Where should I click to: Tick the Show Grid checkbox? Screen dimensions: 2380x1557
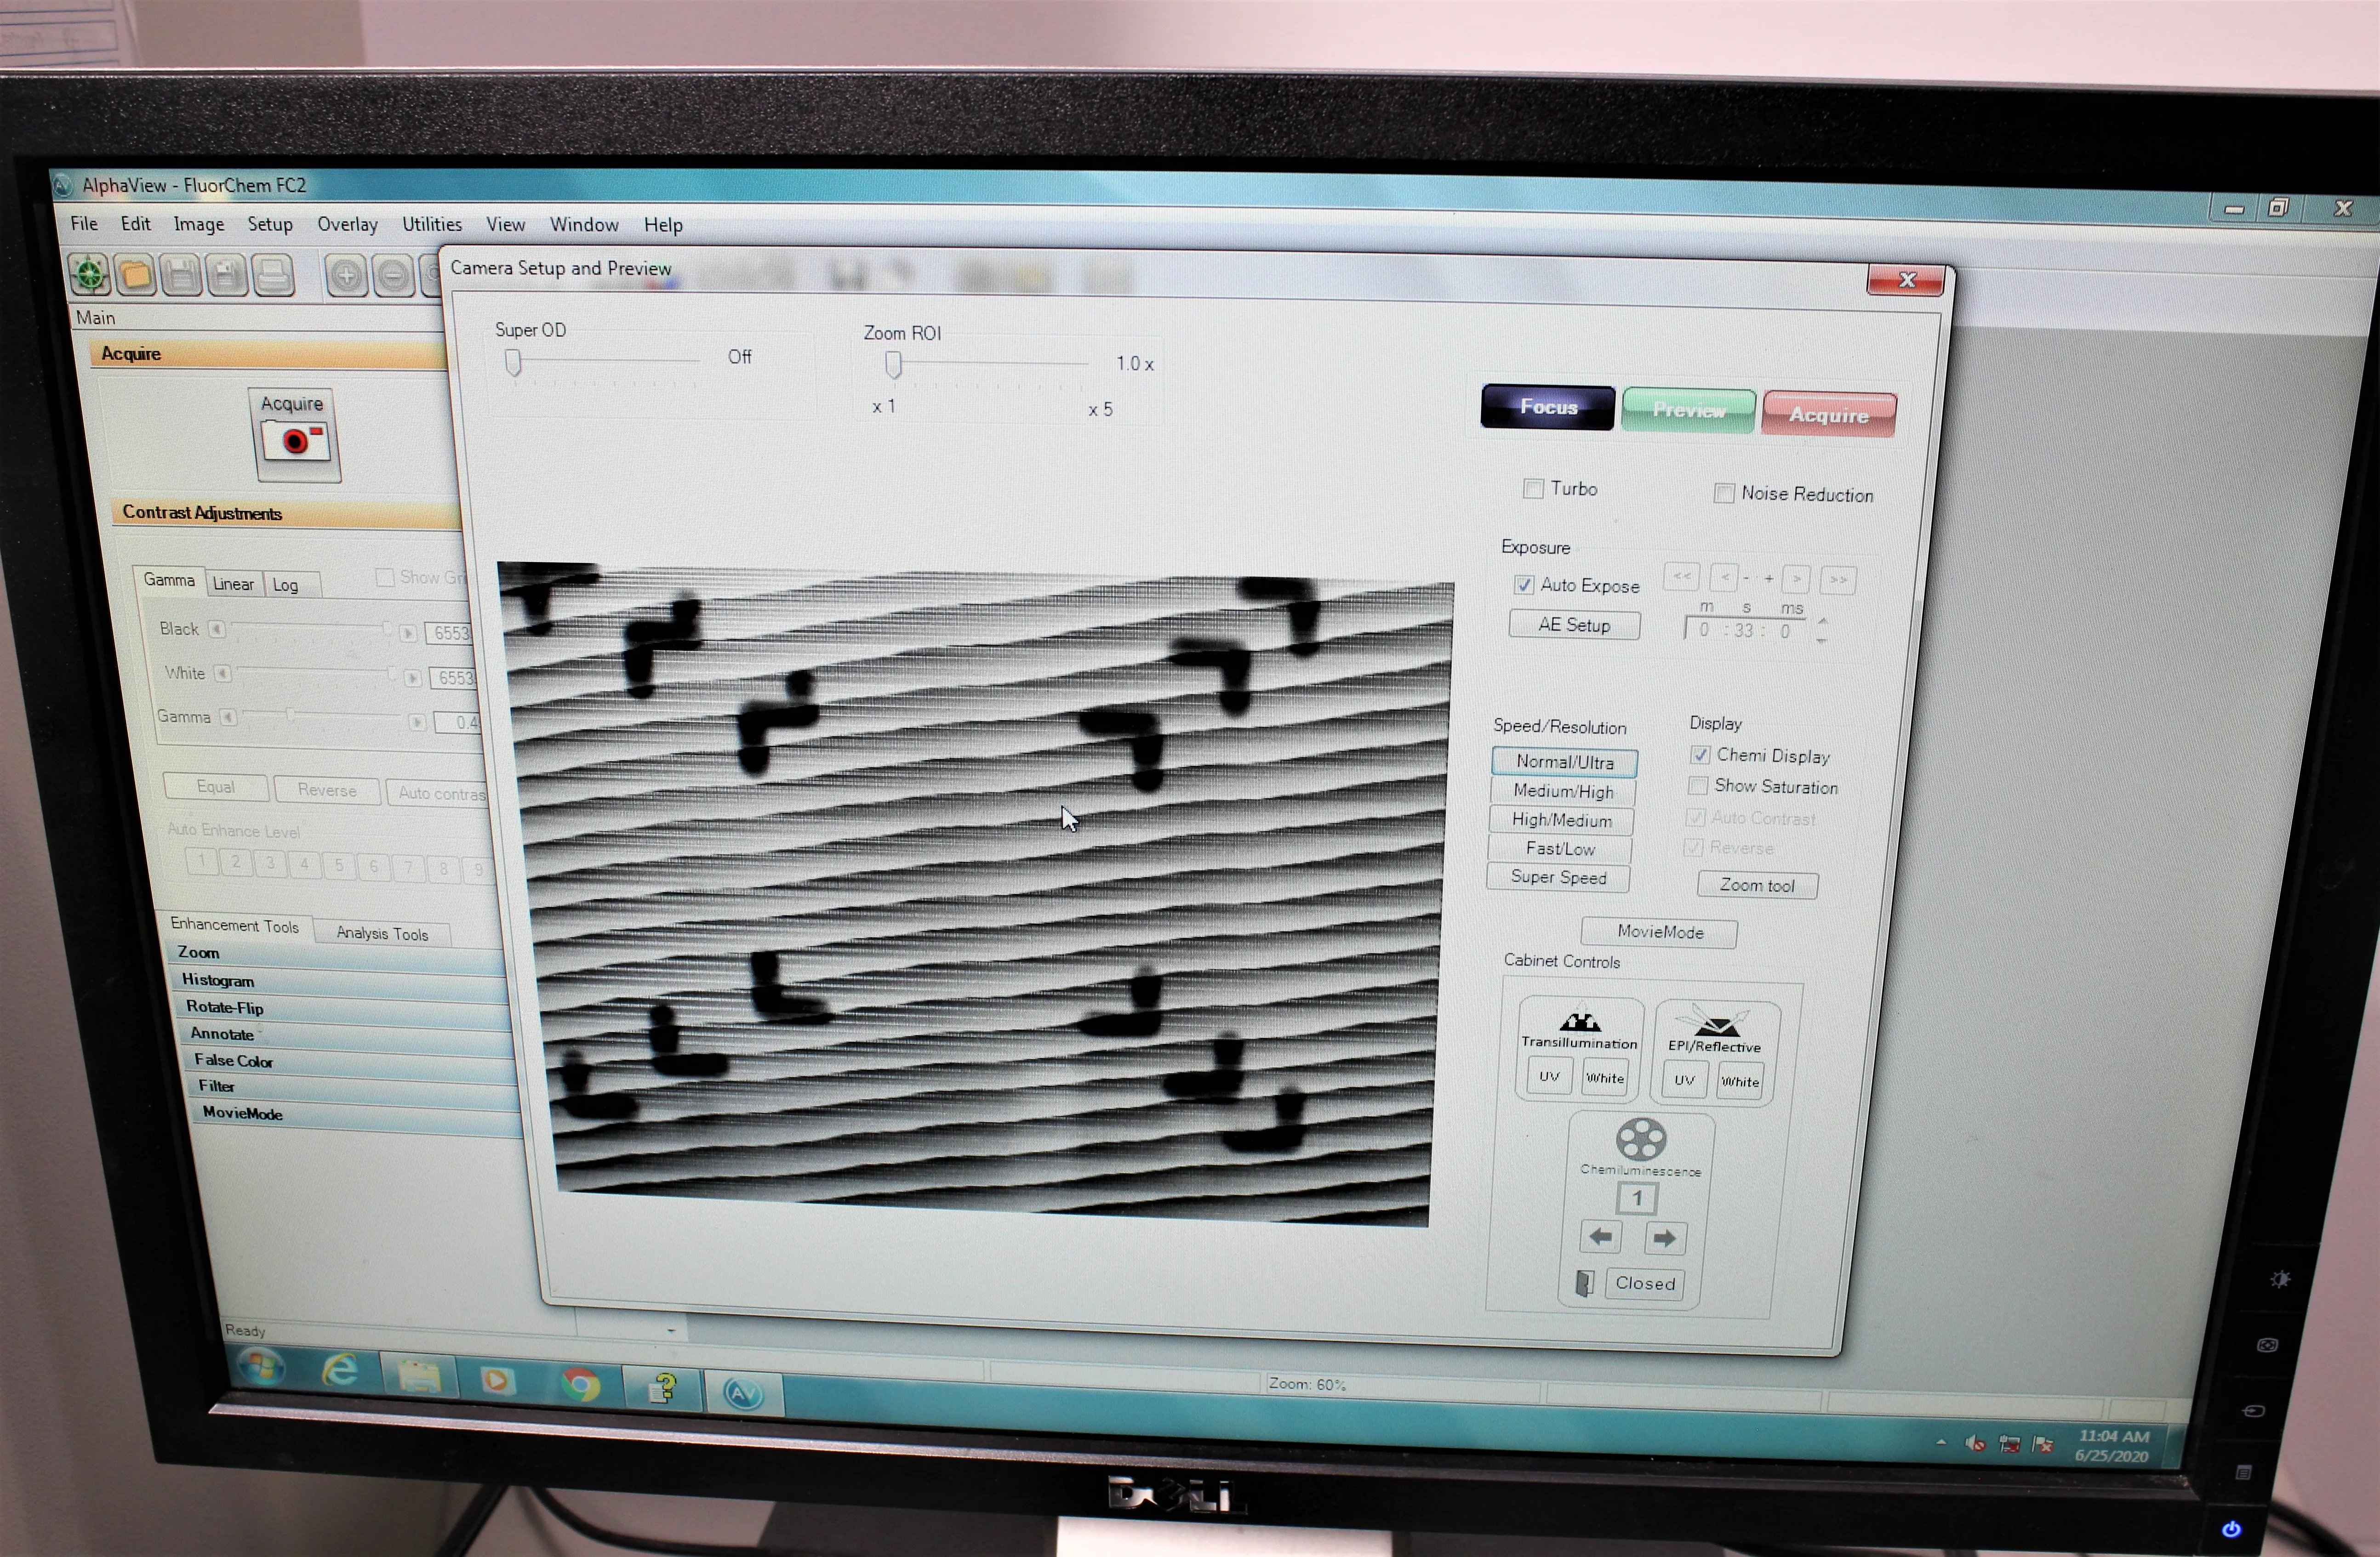(x=384, y=577)
